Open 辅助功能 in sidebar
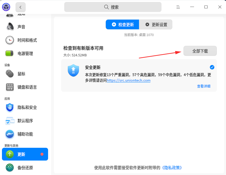Screen dimensions: 226x175 [x=25, y=134]
